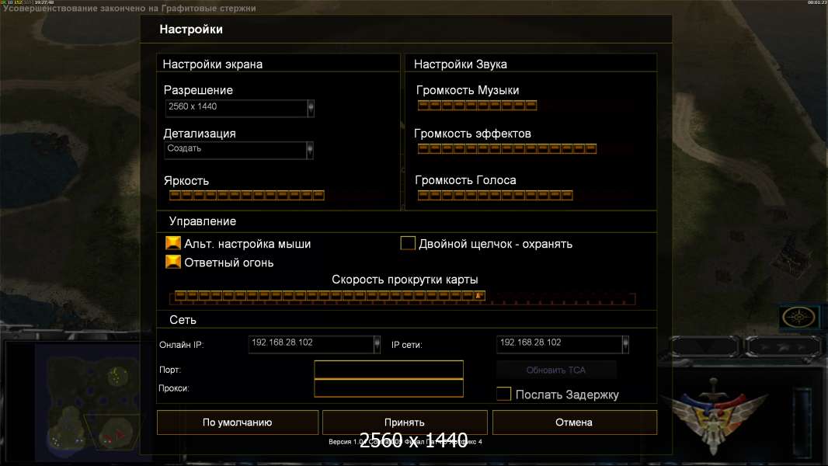Click the Настройки экрана section header
Image resolution: width=828 pixels, height=466 pixels.
click(213, 64)
